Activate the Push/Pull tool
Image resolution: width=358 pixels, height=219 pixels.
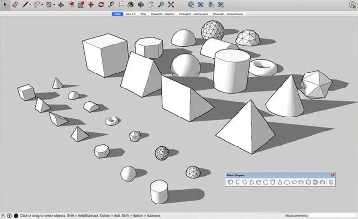click(61, 4)
